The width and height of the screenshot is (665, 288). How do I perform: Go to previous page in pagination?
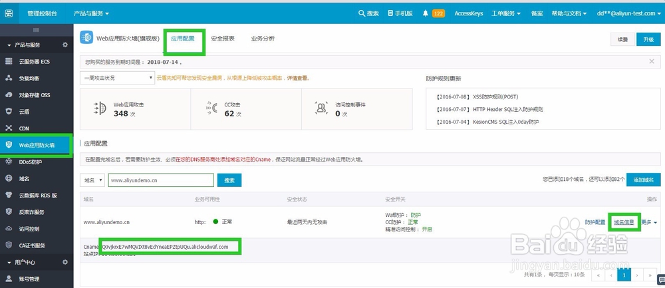pos(611,275)
